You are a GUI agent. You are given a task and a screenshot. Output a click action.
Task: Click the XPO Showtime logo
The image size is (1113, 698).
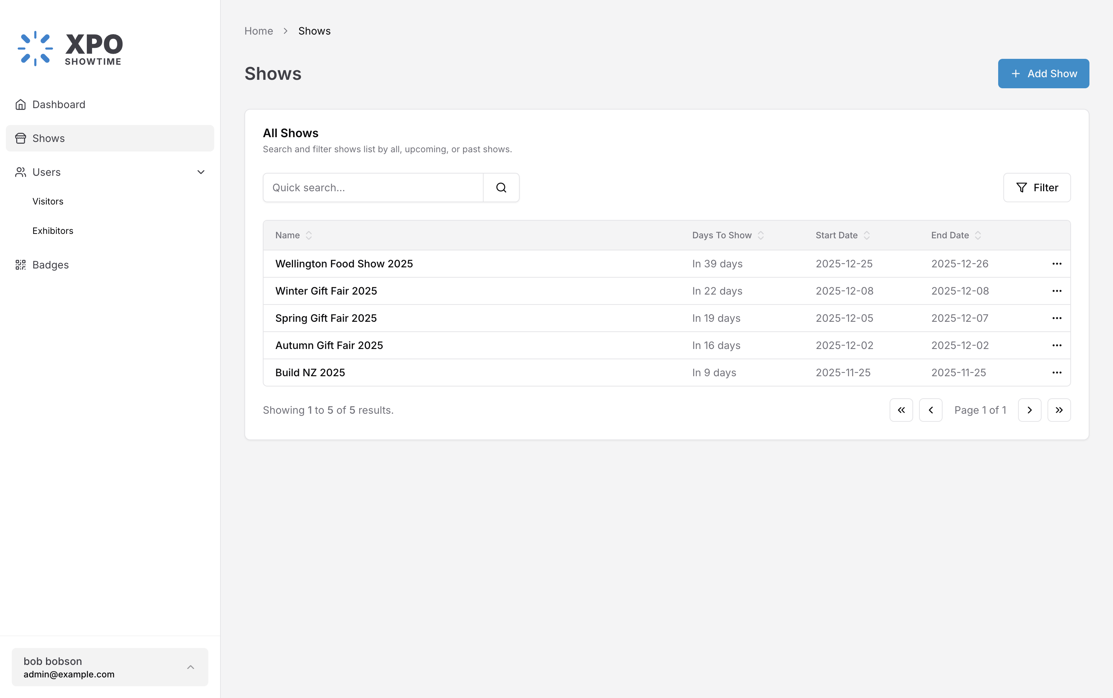click(70, 49)
